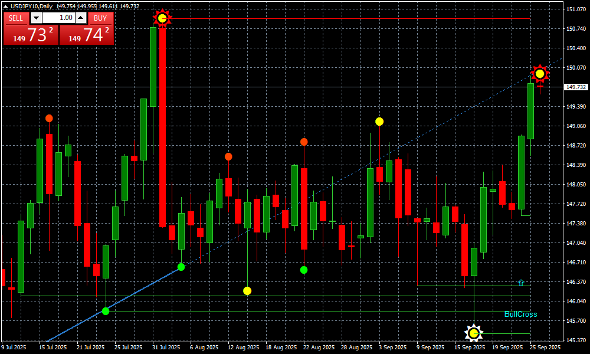Click the 15 Sep 2025 date label
The width and height of the screenshot is (590, 354).
[x=468, y=348]
